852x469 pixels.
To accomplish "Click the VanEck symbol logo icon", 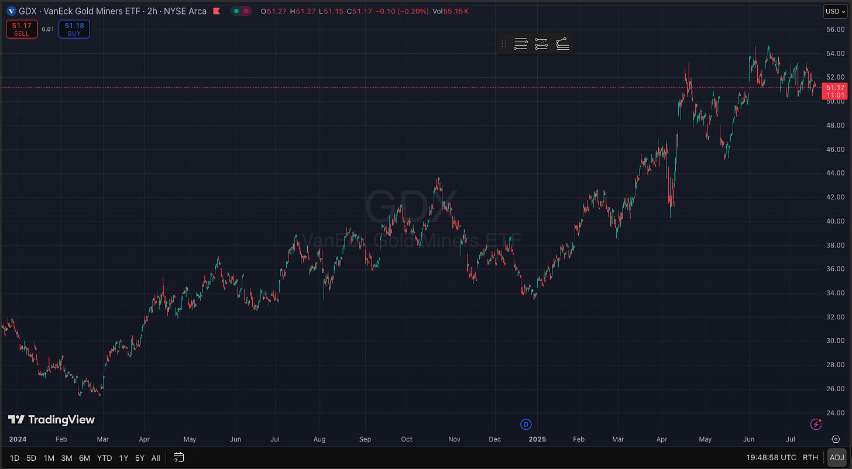I will pos(11,11).
